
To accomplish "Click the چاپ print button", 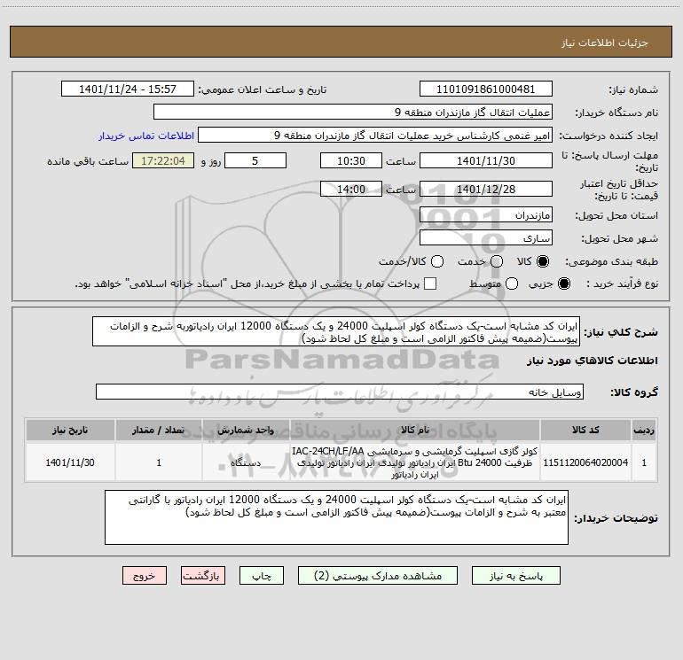I will (x=262, y=576).
